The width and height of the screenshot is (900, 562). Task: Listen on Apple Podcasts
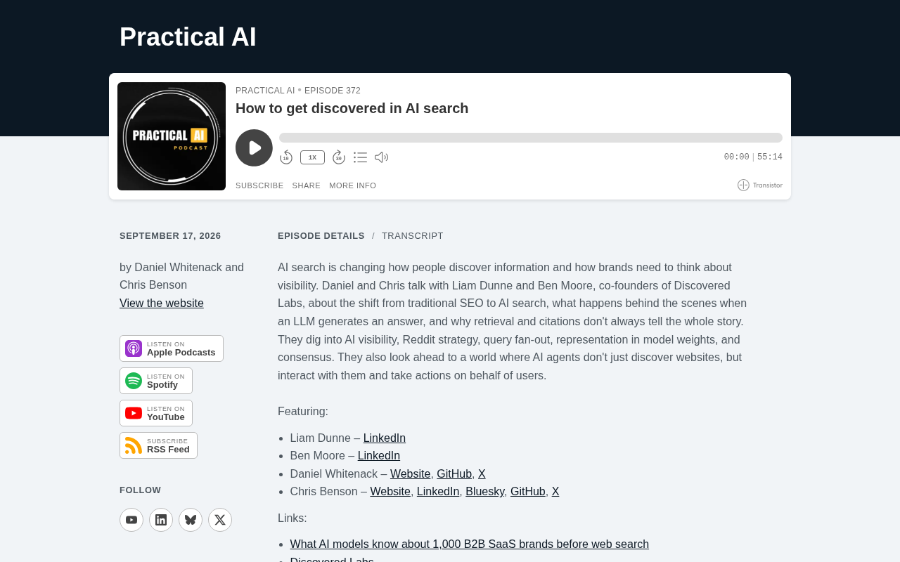point(172,348)
